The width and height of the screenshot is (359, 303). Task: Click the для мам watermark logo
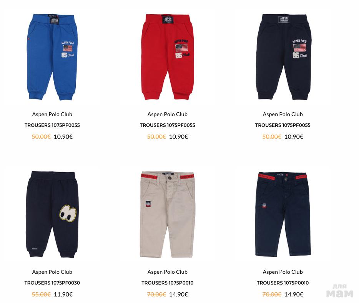[x=340, y=291]
